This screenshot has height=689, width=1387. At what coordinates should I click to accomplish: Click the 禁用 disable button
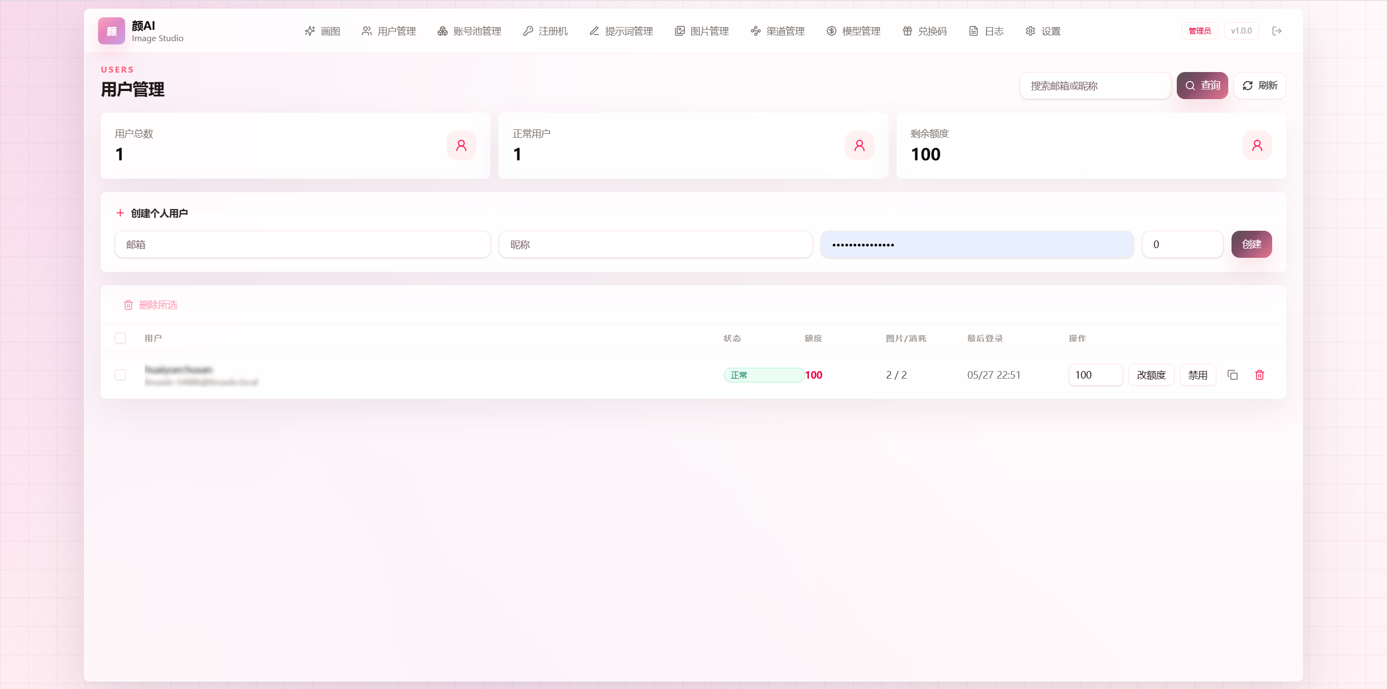click(1198, 375)
